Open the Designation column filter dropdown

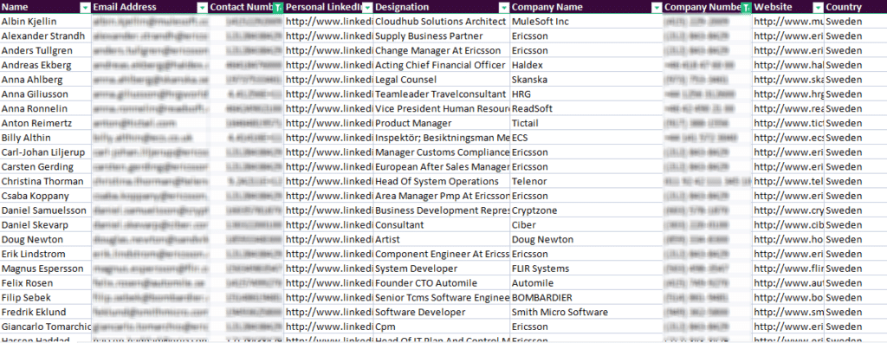(x=503, y=7)
